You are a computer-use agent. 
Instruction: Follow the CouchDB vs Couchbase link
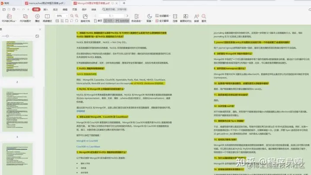88,146
